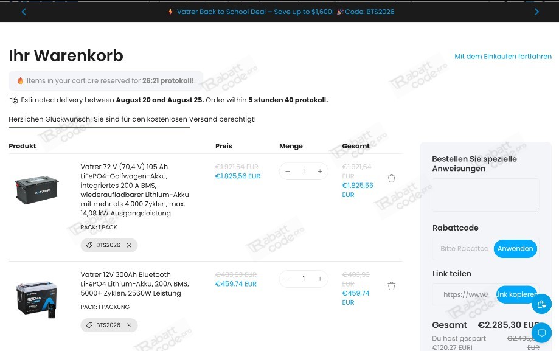Select quantity value of Vatrer 72 V battery
This screenshot has height=351, width=559.
304,171
